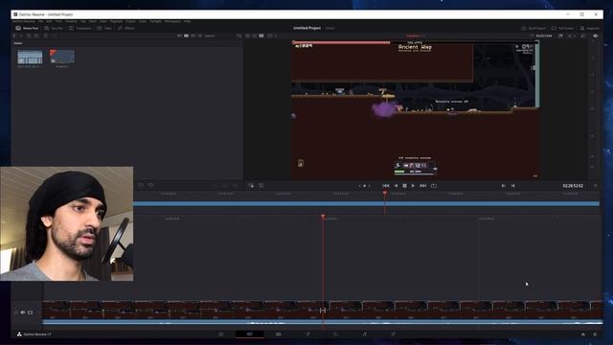613x345 pixels.
Task: Click the jog wheel control
Action: coord(364,185)
